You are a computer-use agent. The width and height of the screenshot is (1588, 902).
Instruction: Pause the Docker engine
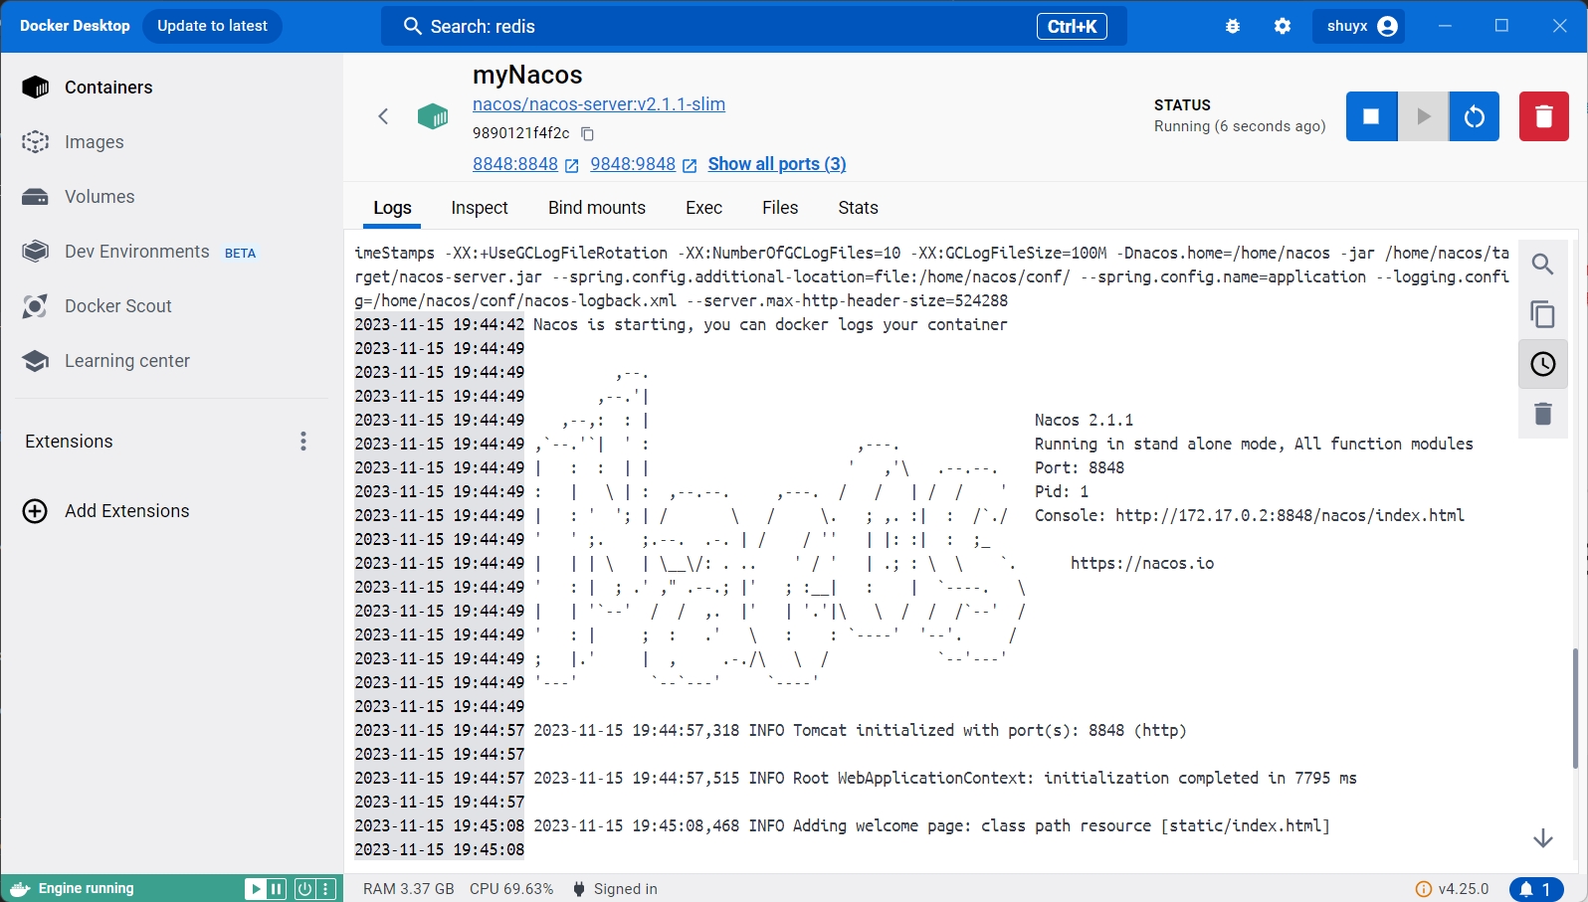coord(277,889)
